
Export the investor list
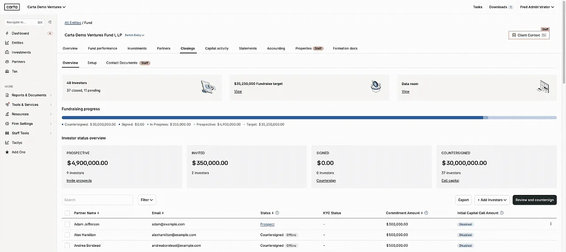click(463, 200)
